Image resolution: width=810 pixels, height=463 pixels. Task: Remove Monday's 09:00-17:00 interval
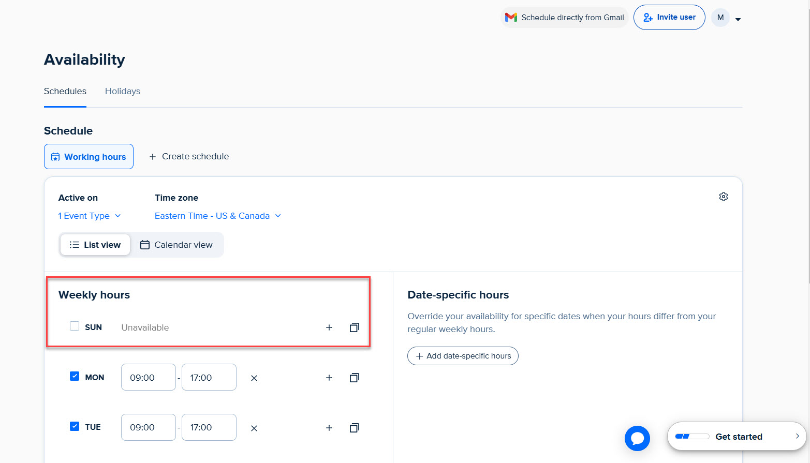[x=254, y=378]
